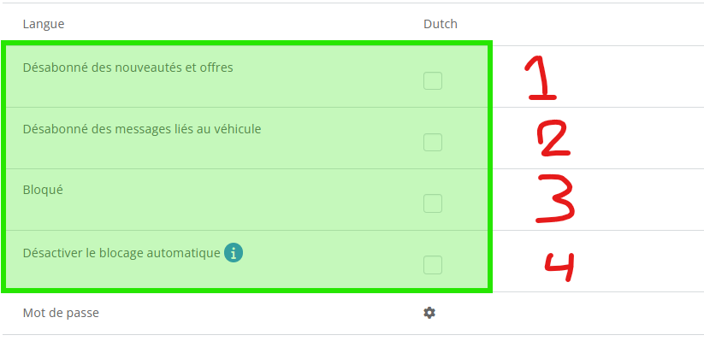Viewport: 704px width, 347px height.
Task: Enable Désabonné des messages liés au véhicule checkbox
Action: (x=433, y=142)
